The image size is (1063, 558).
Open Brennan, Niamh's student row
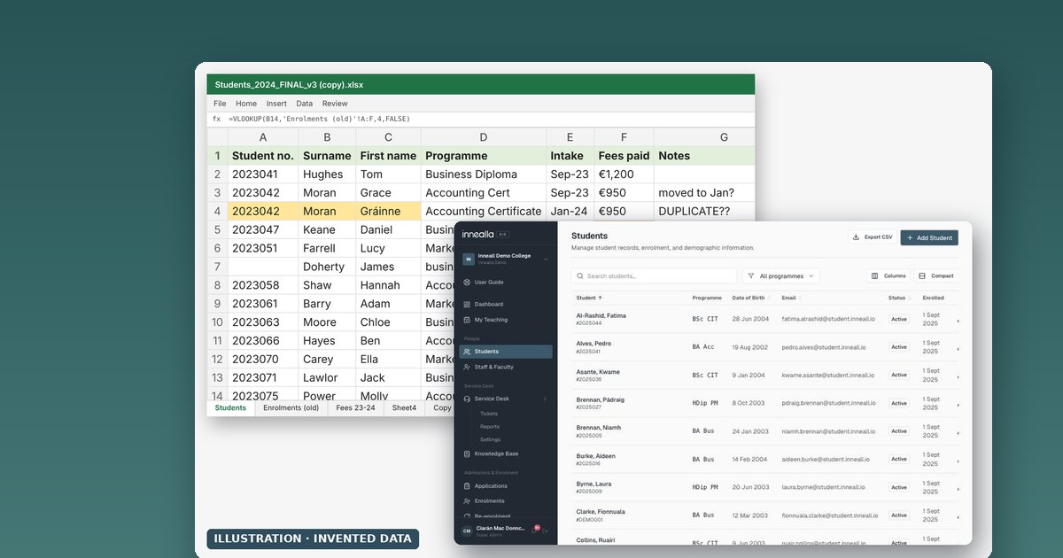[x=764, y=431]
